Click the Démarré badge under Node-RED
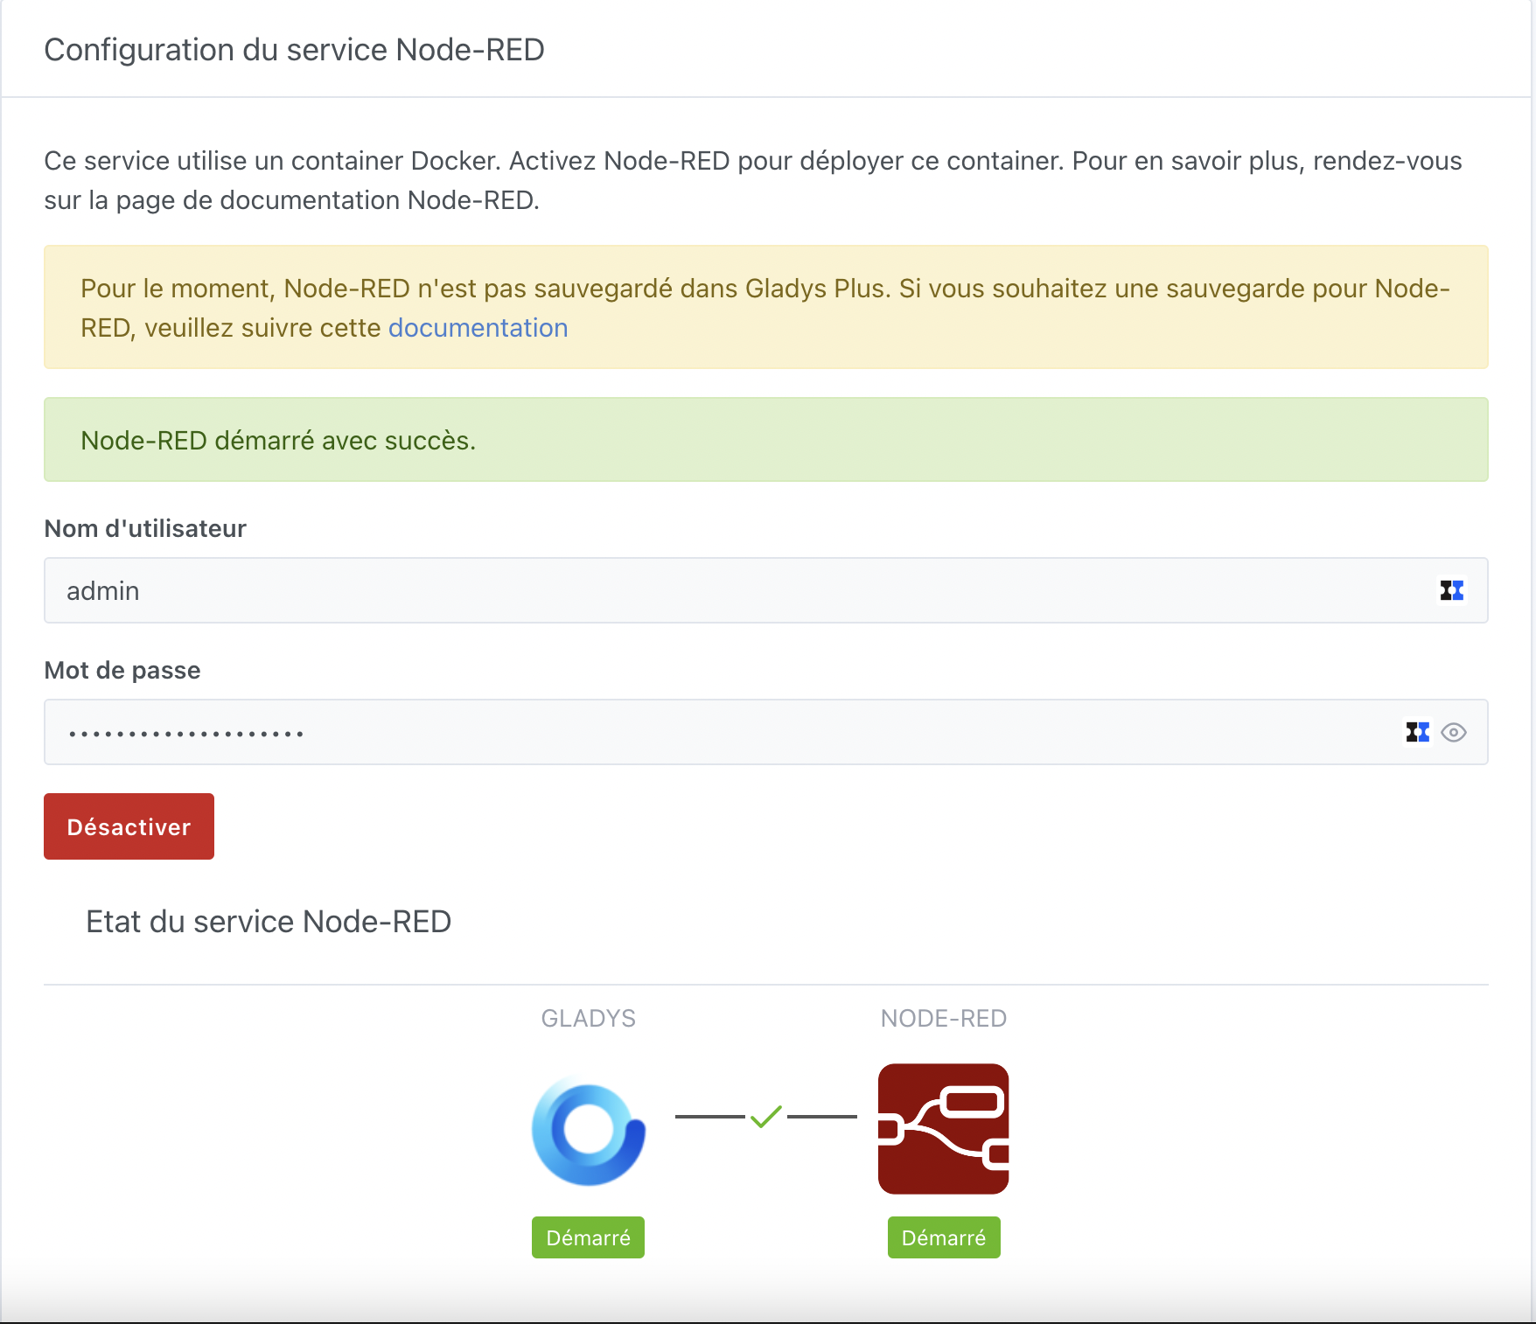 [x=944, y=1237]
